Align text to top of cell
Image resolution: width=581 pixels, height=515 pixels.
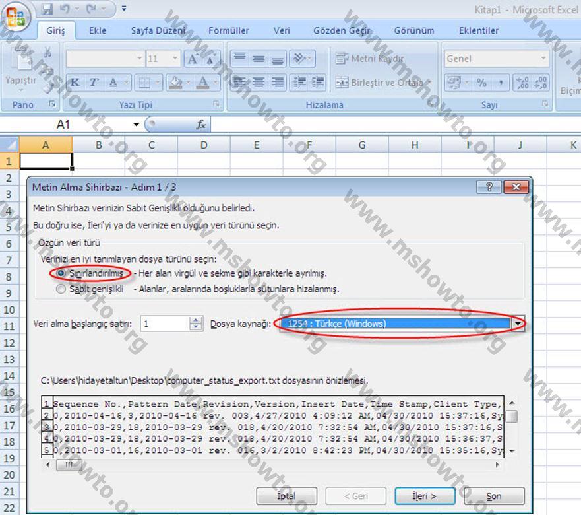240,58
